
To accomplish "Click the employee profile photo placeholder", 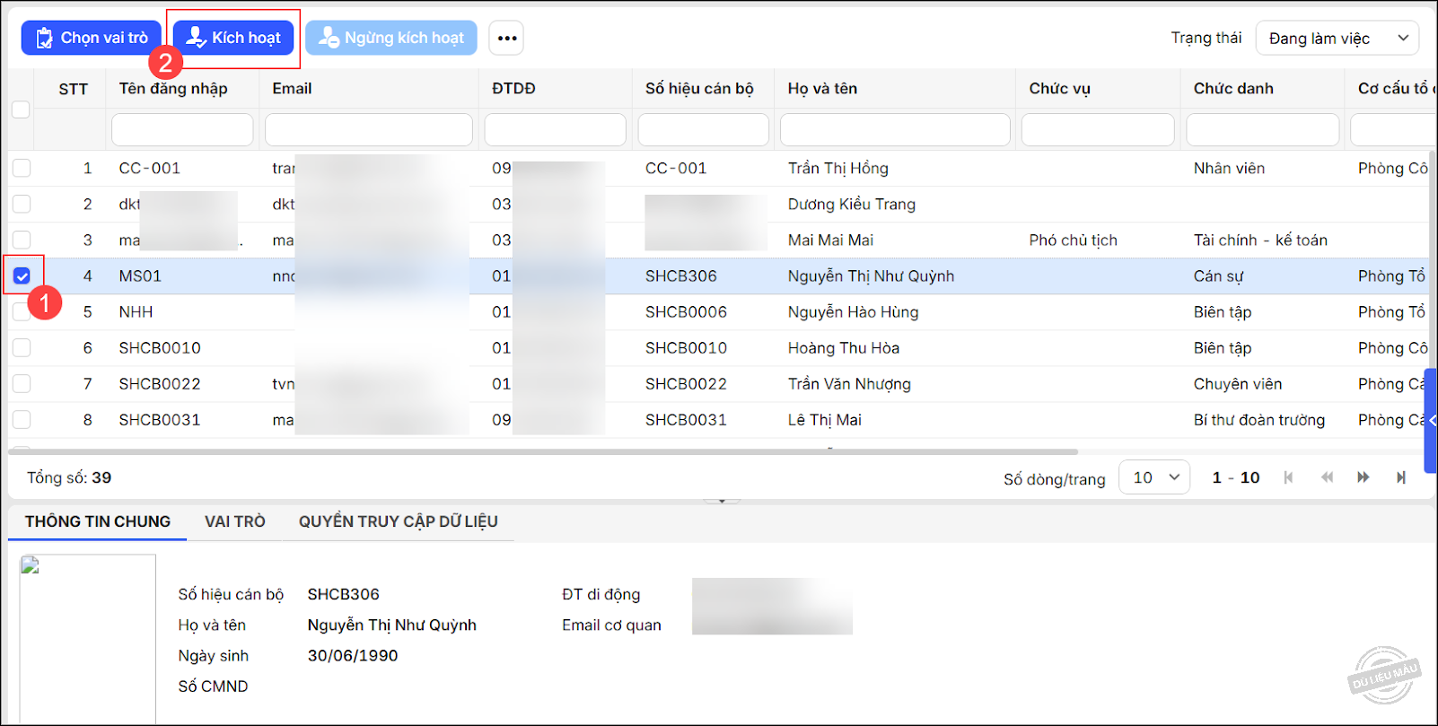I will pyautogui.click(x=87, y=637).
